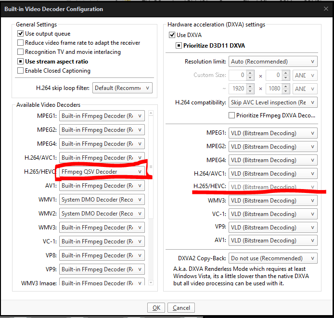Open WMV3 video decoder dropdown

(102, 228)
